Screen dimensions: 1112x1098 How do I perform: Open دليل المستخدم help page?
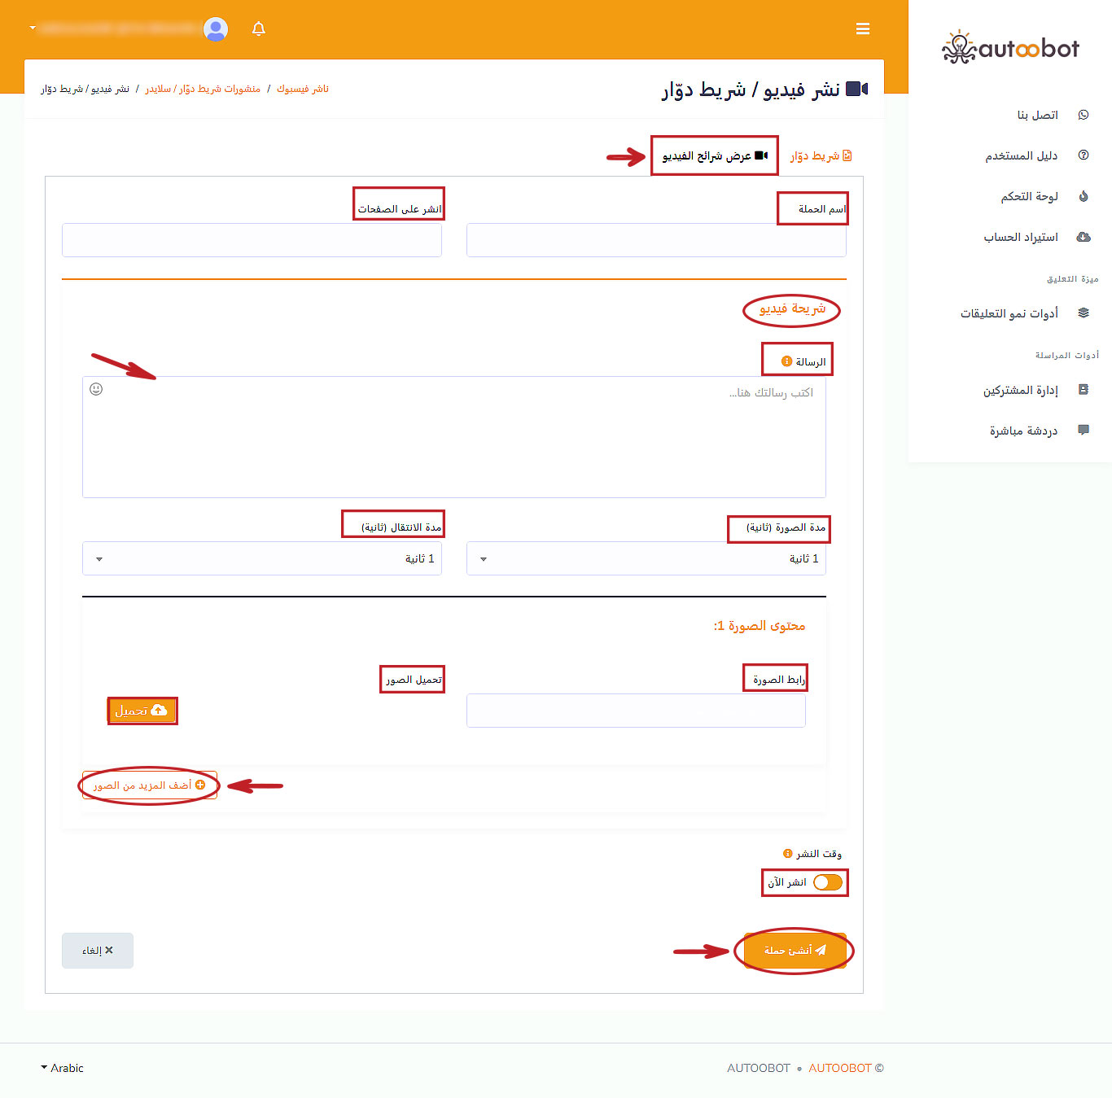pos(1021,155)
